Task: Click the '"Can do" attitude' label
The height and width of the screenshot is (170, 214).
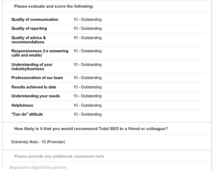Action: tap(27, 114)
